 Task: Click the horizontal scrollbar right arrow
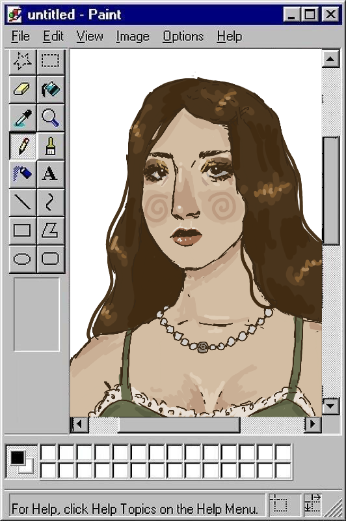(x=313, y=424)
